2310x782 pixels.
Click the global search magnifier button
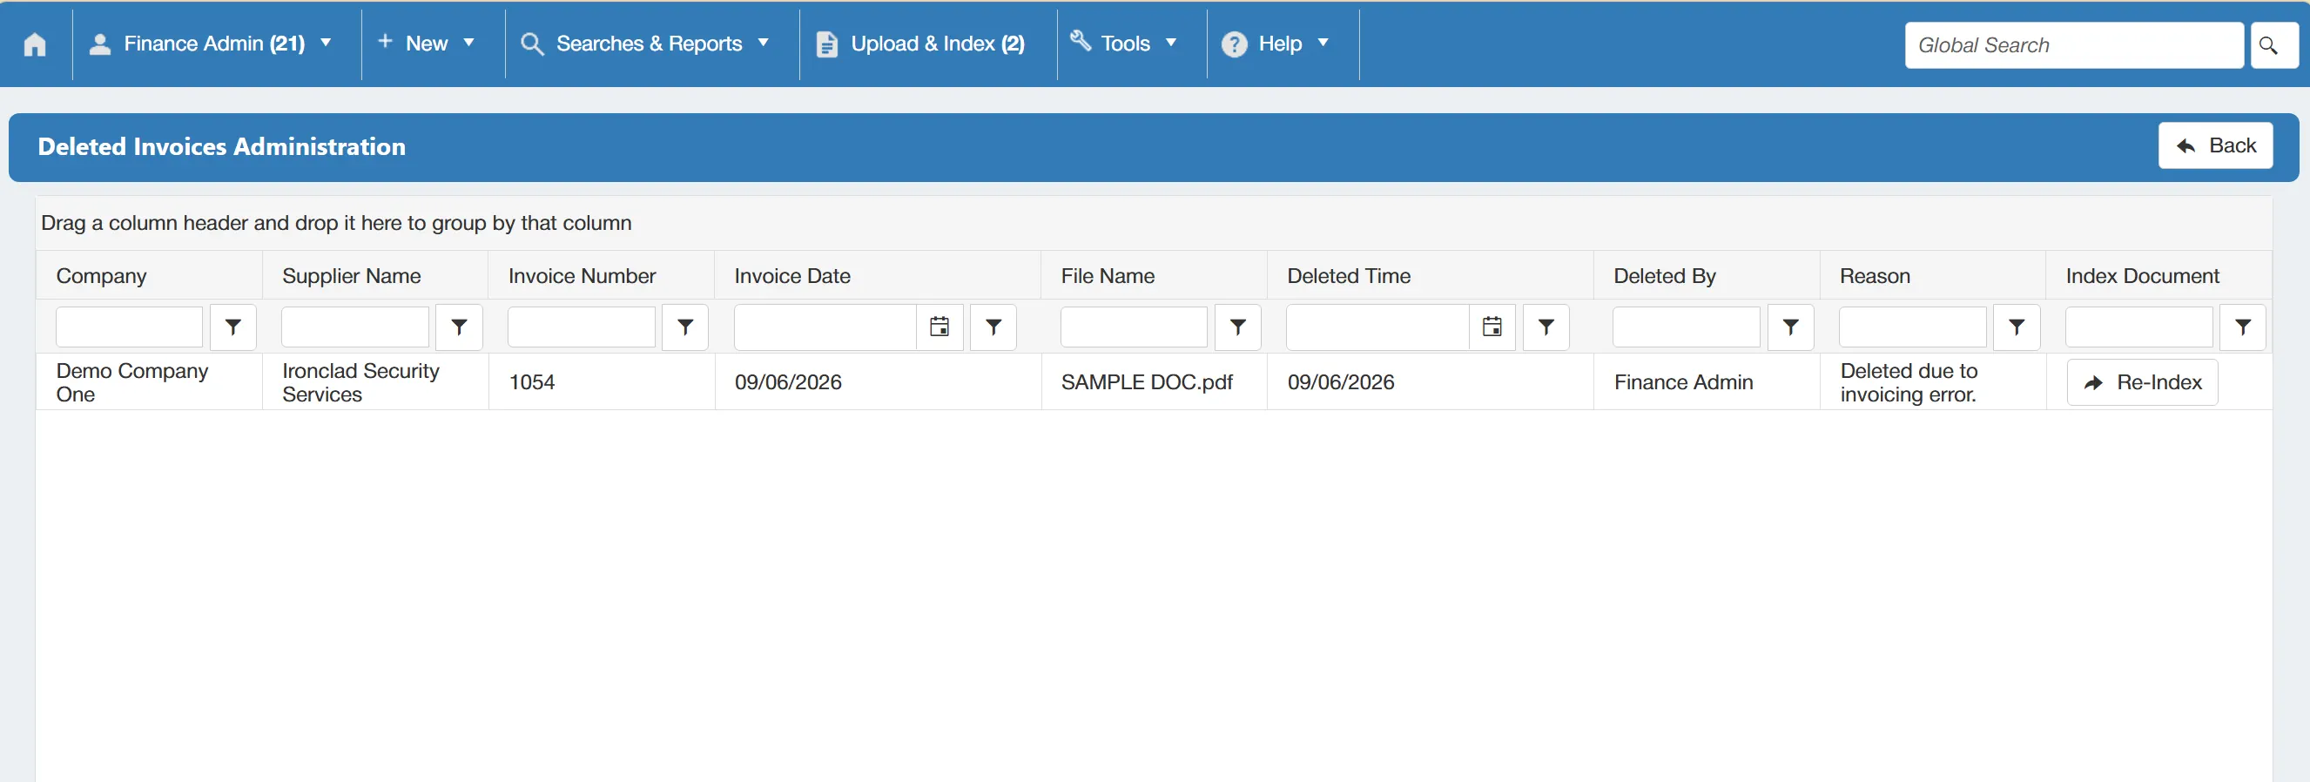(x=2273, y=44)
